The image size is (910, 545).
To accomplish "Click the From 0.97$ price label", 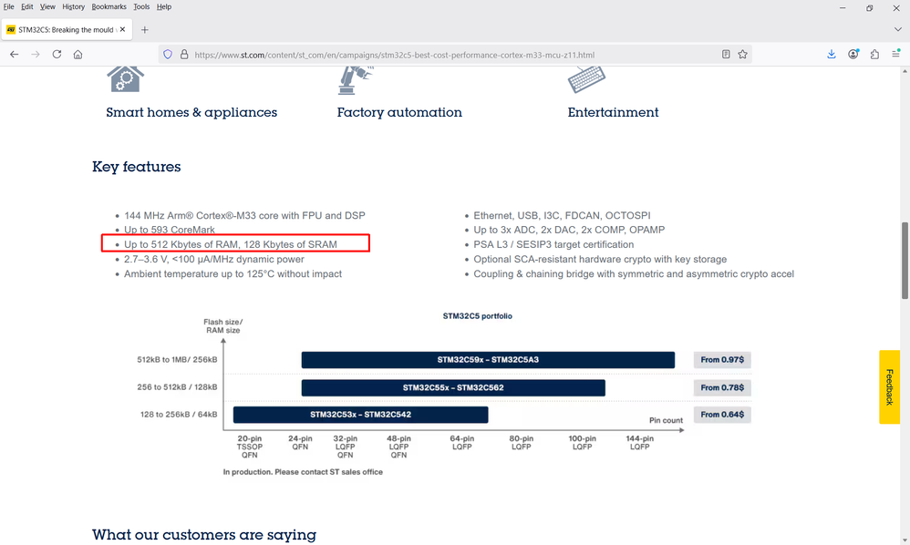I will pos(722,359).
